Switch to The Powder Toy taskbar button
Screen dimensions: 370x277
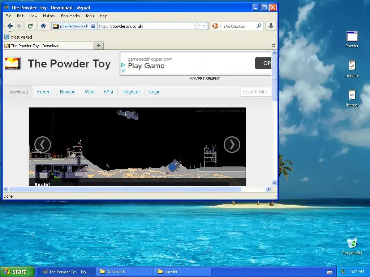click(67, 272)
